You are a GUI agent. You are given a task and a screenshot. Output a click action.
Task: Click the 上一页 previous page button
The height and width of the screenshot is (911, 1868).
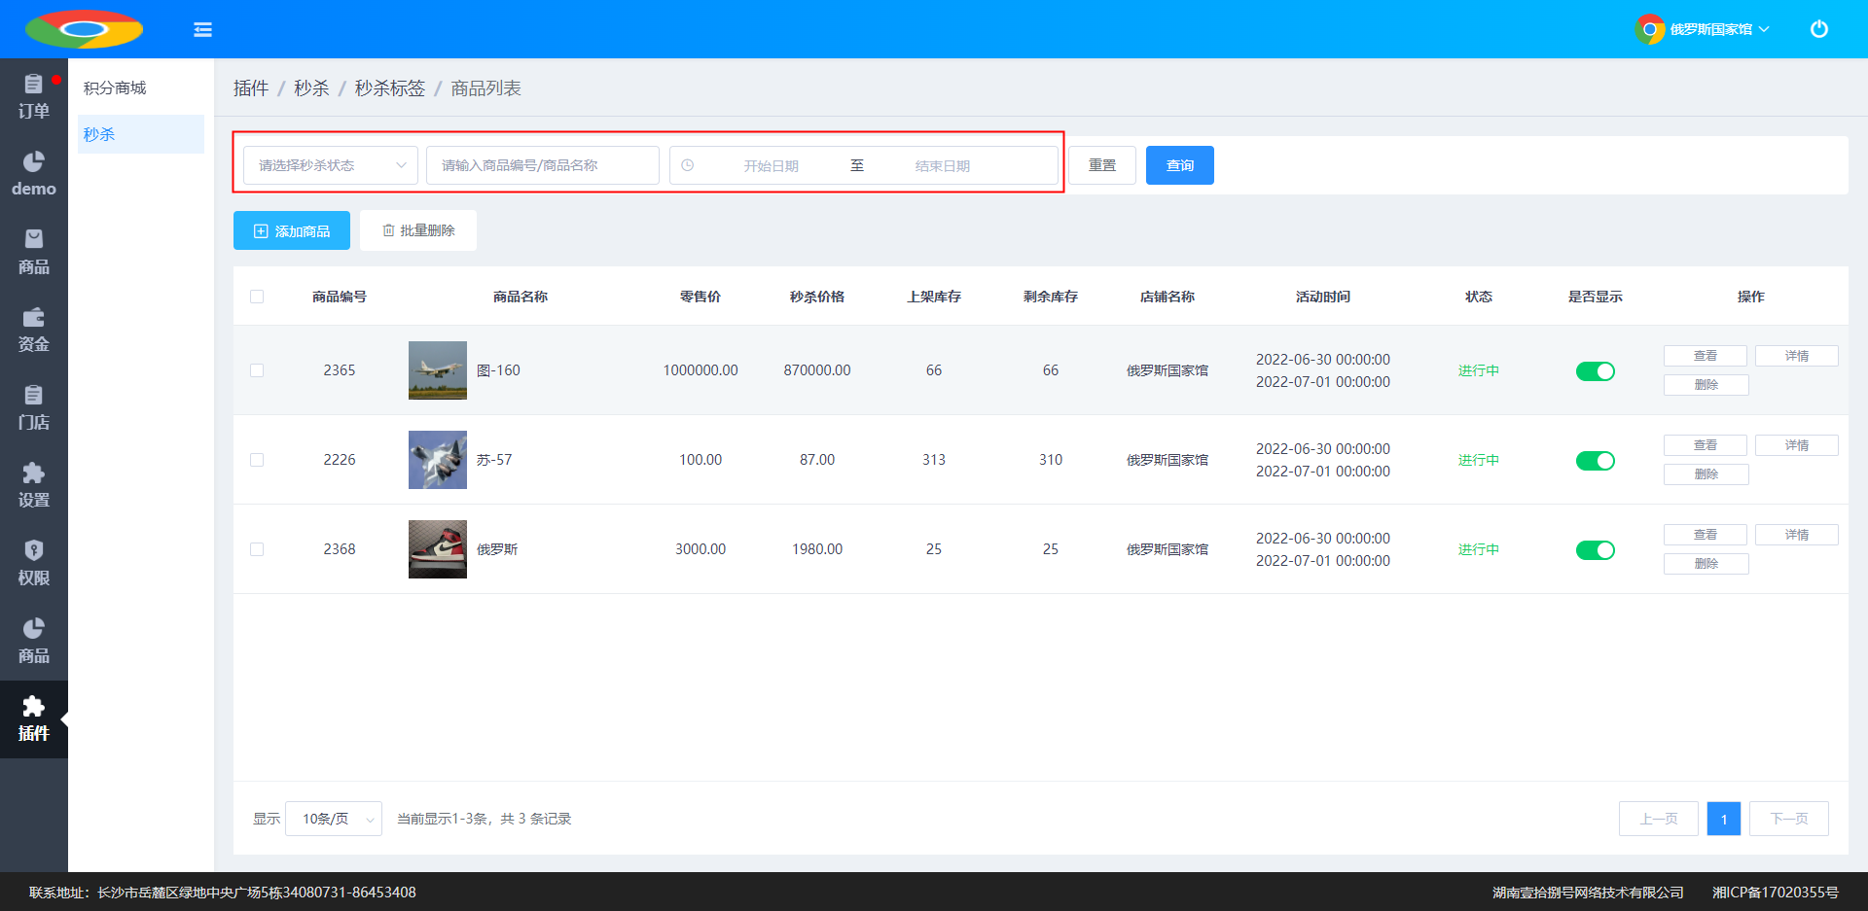pyautogui.click(x=1659, y=819)
